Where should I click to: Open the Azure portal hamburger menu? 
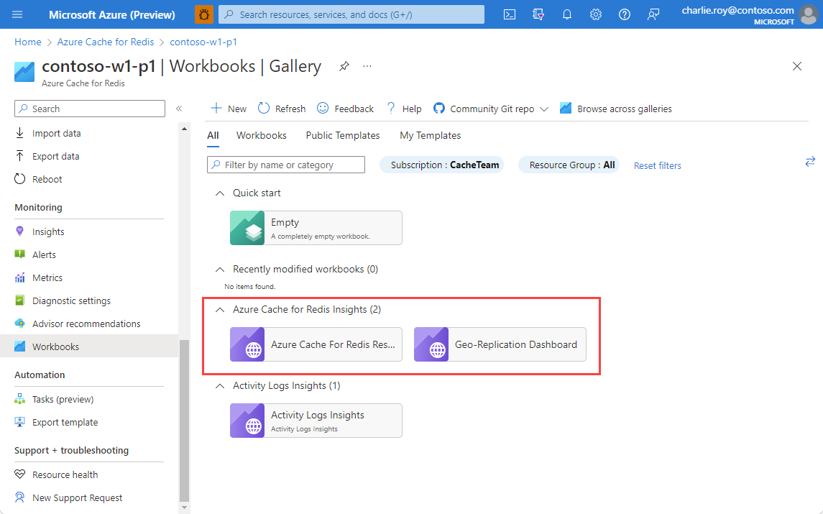pyautogui.click(x=19, y=14)
